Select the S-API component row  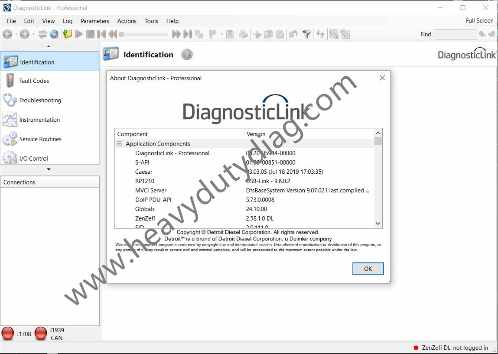(244, 162)
